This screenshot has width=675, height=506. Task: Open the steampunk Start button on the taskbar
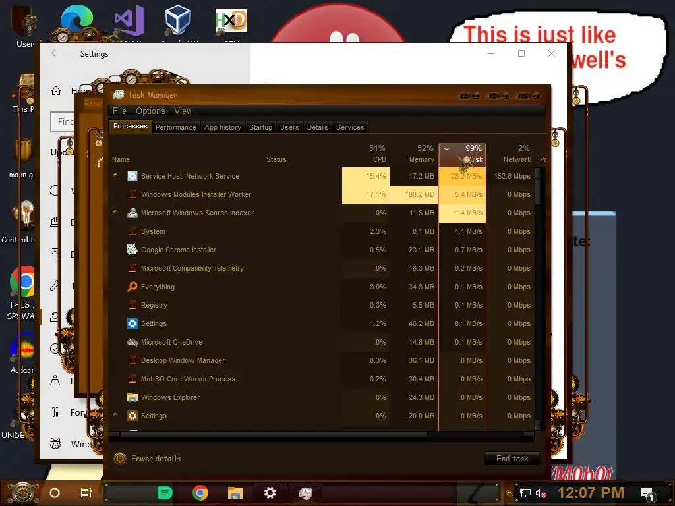(22, 493)
